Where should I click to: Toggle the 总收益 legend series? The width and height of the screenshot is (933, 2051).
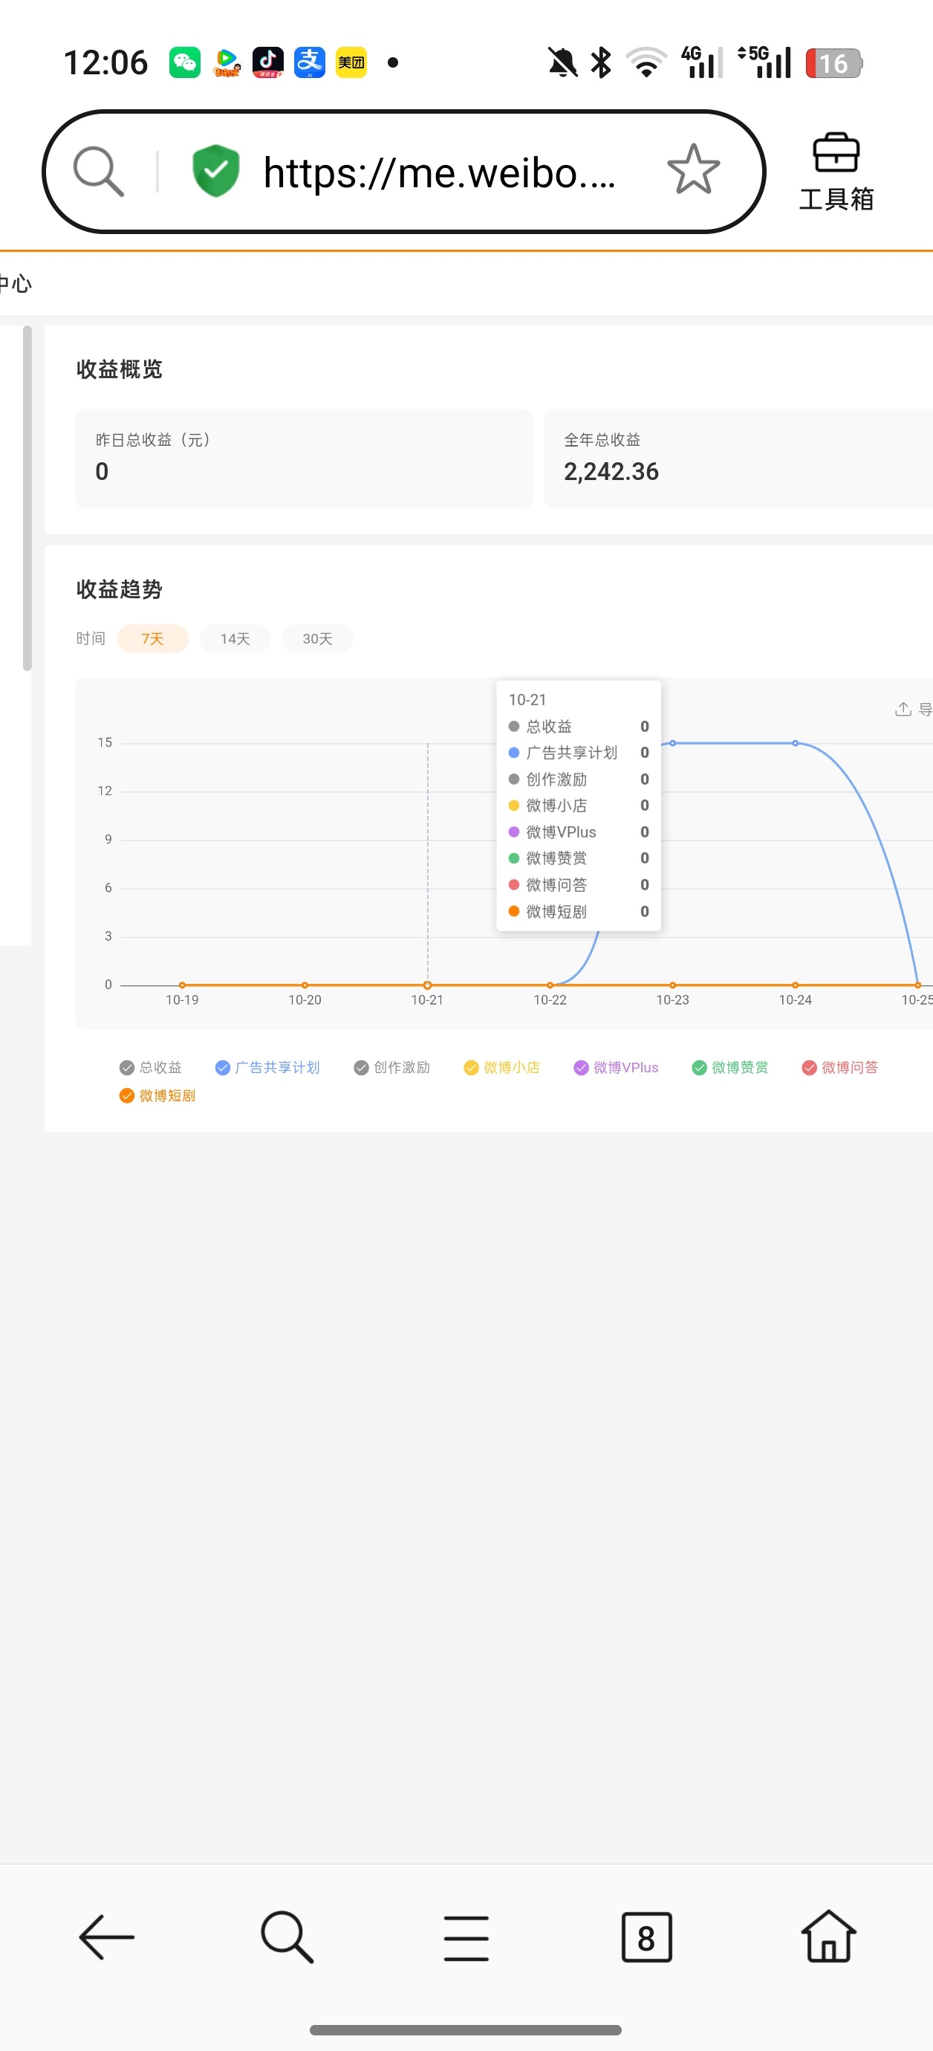click(x=151, y=1068)
